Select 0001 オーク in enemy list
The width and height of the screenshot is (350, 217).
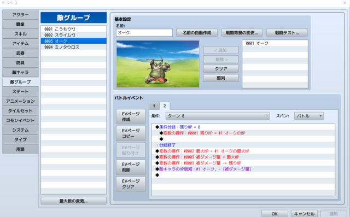pyautogui.click(x=275, y=43)
